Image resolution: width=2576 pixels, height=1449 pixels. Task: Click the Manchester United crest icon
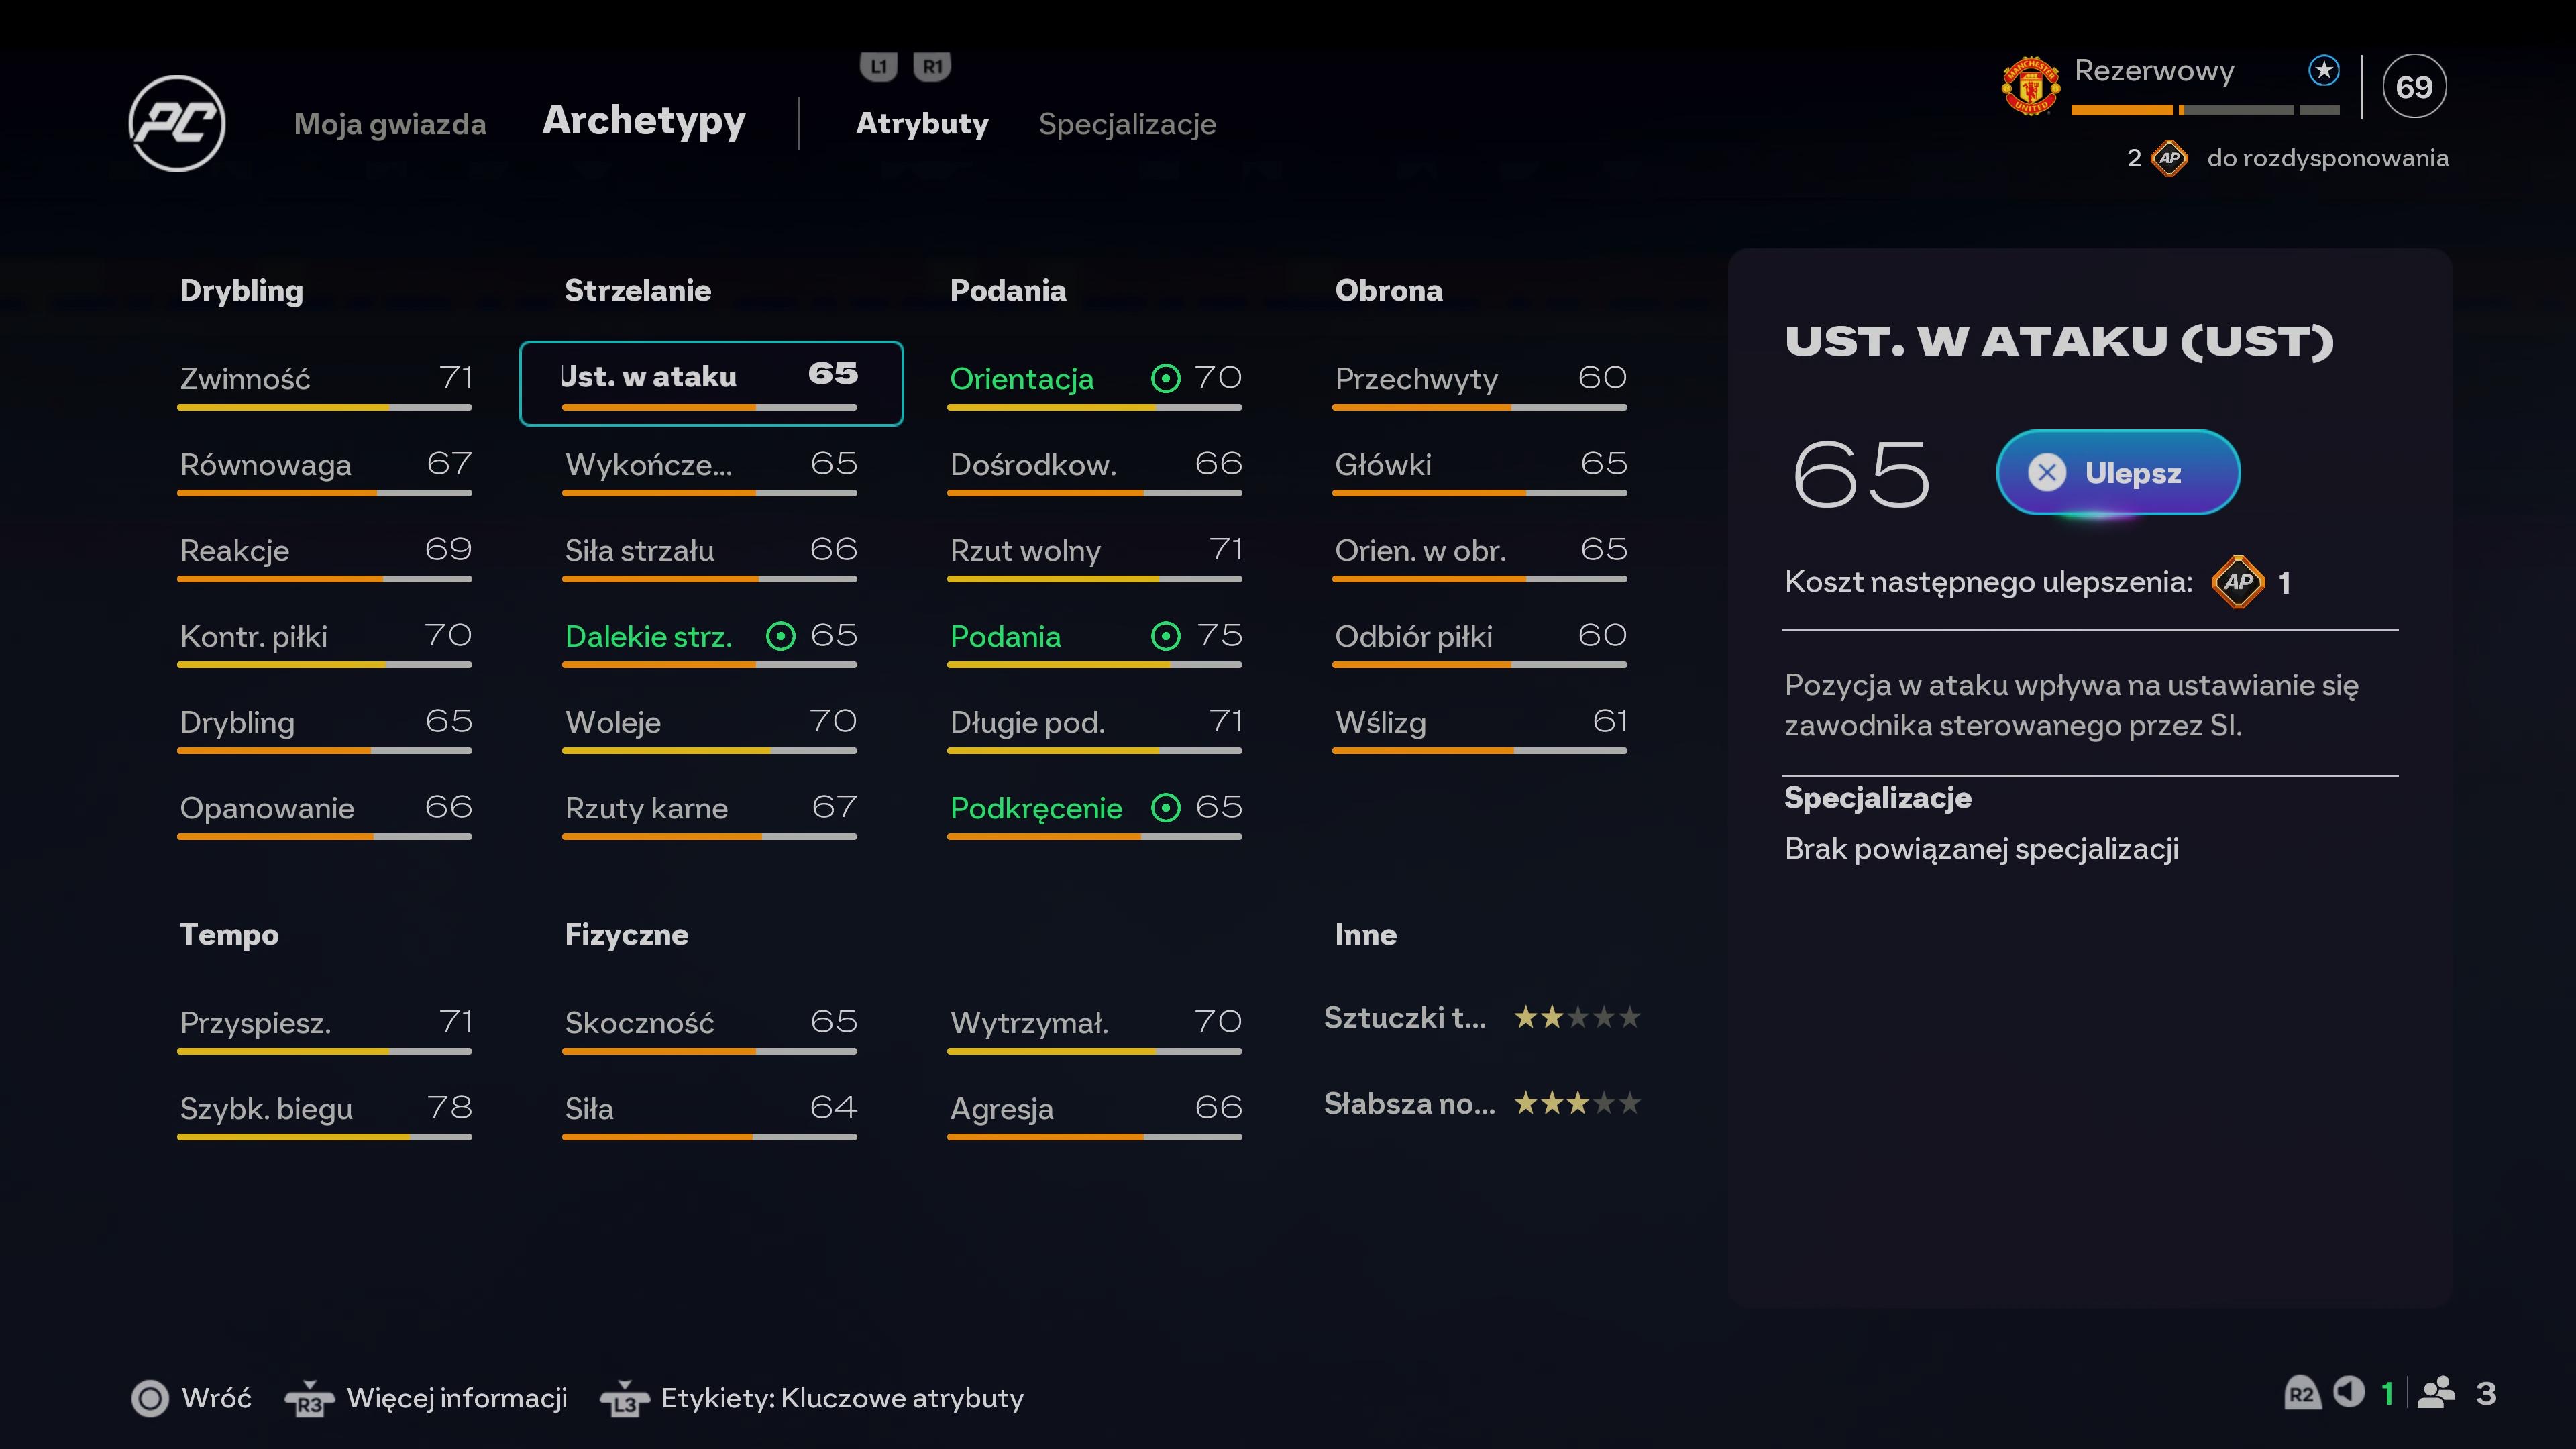[2030, 86]
